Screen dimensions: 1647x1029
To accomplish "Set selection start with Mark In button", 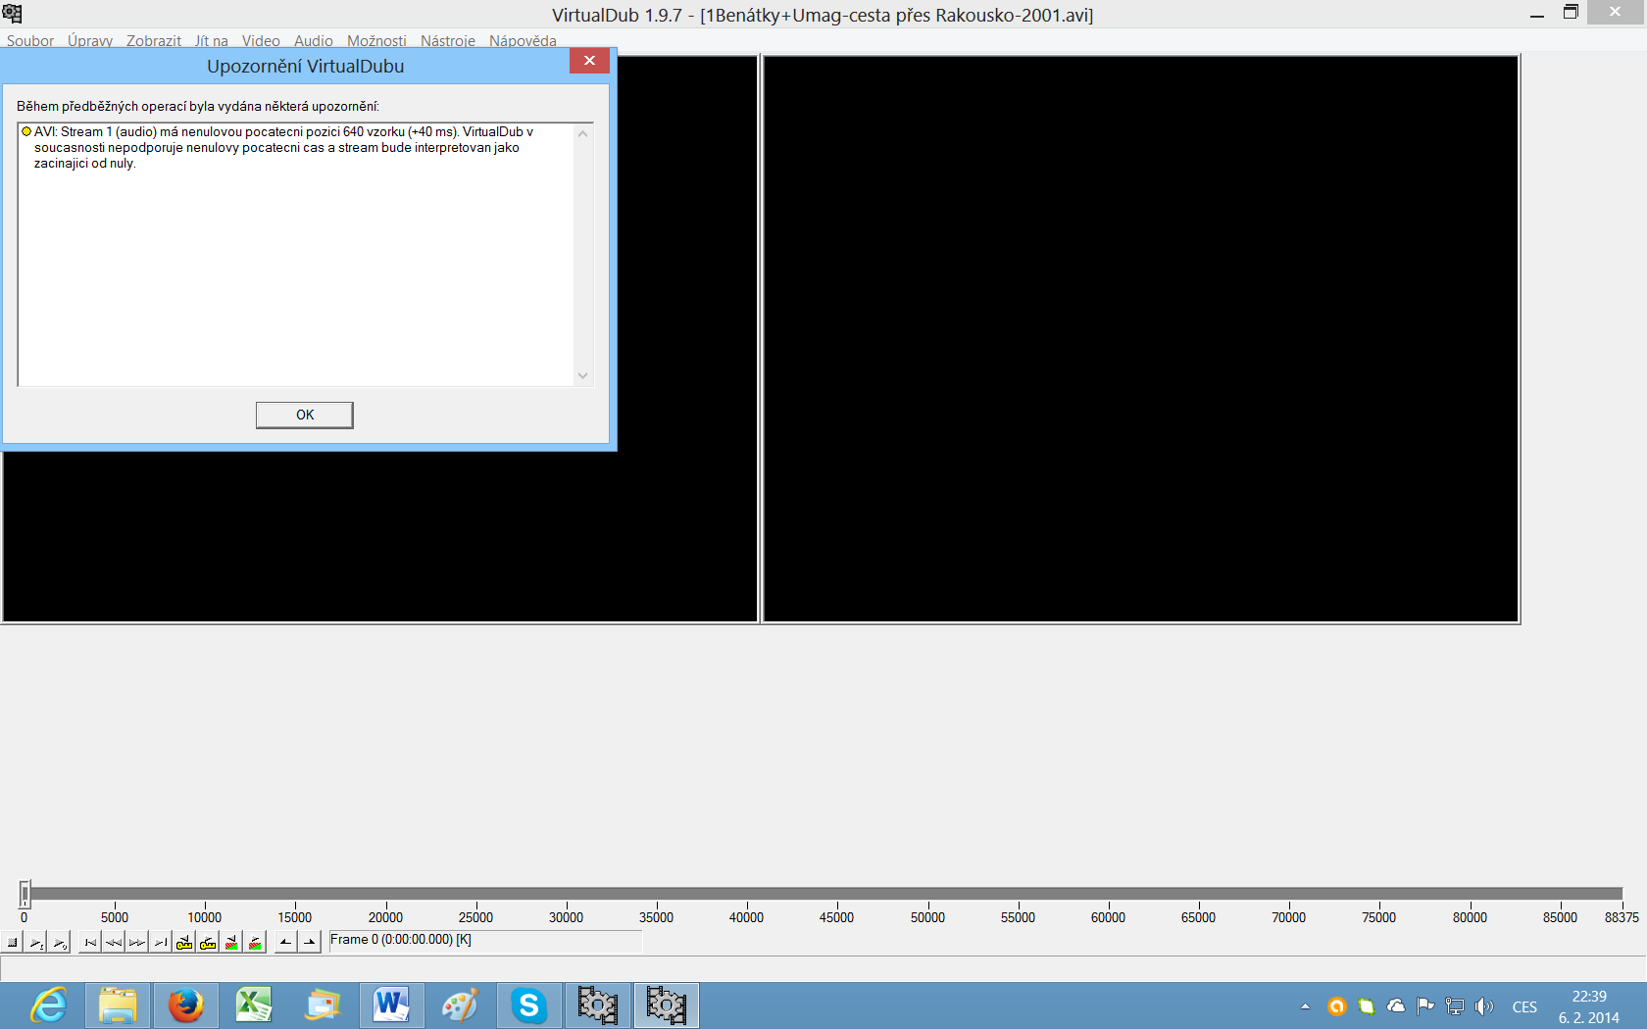I will (285, 943).
